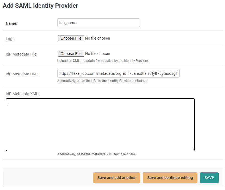Hit the green SAVE button
The width and height of the screenshot is (225, 190).
209,178
